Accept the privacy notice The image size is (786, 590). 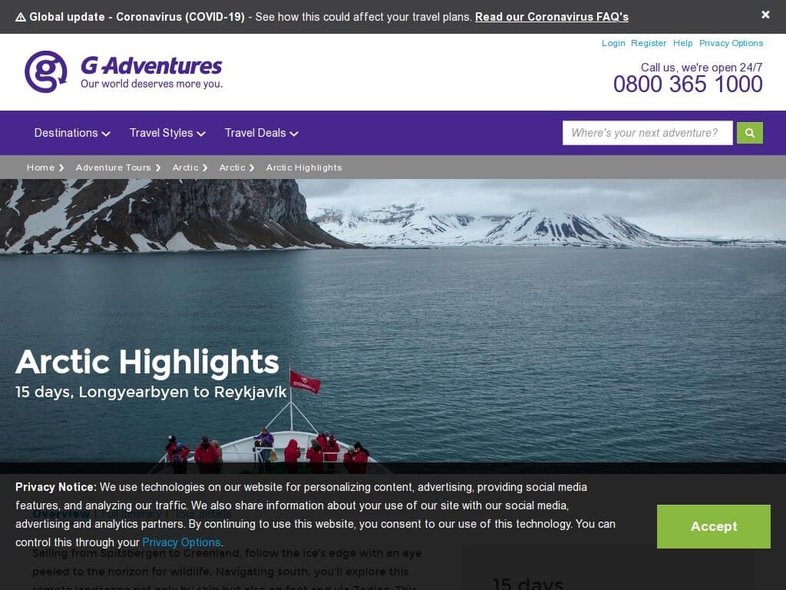pyautogui.click(x=713, y=526)
